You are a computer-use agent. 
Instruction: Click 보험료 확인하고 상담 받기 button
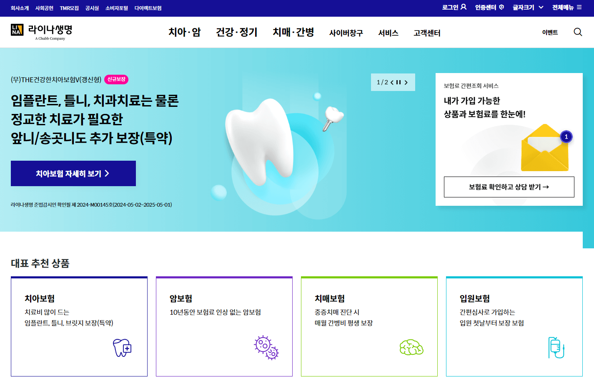tap(509, 187)
